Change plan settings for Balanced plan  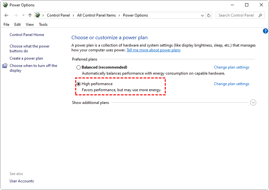231,67
